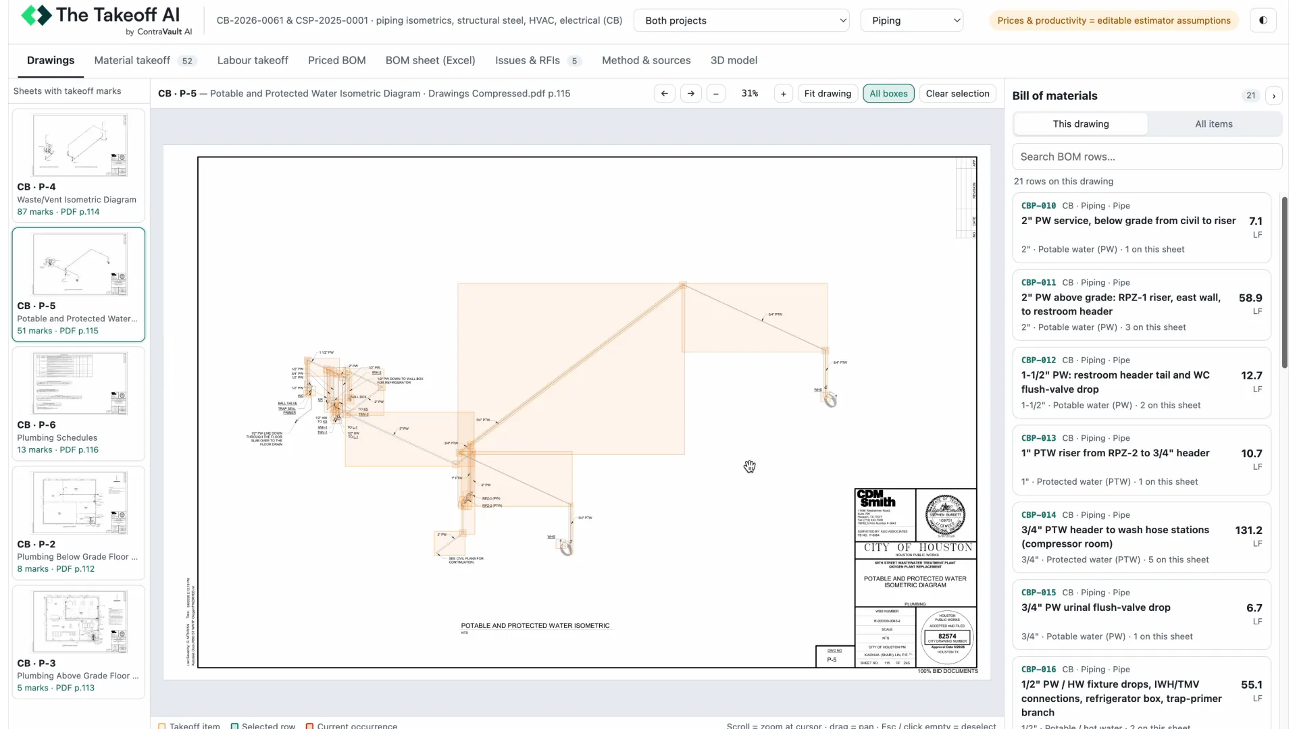Select BOM row CBP-015

(1142, 614)
